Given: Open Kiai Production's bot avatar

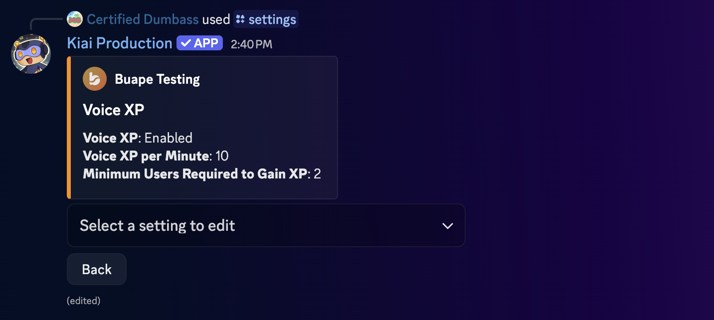Looking at the screenshot, I should click(x=31, y=54).
